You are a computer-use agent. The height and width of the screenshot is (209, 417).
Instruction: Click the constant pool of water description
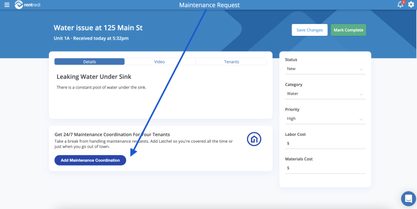(102, 87)
